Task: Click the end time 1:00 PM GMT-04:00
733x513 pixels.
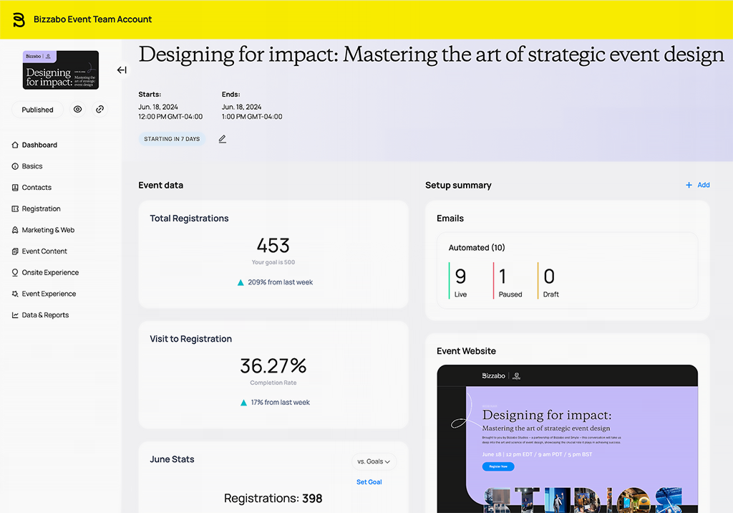Action: click(x=252, y=117)
